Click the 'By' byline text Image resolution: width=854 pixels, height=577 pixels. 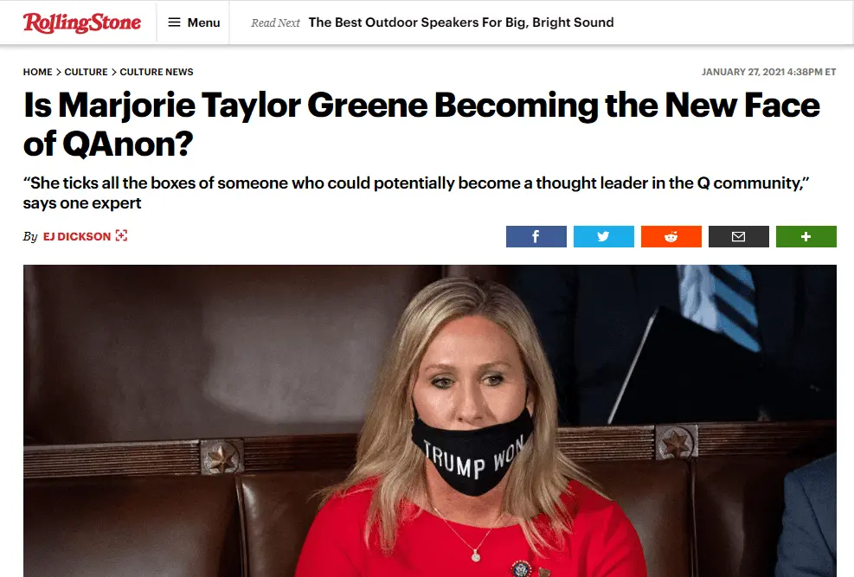coord(30,236)
